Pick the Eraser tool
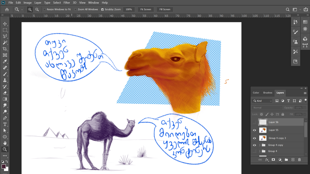 [5, 93]
